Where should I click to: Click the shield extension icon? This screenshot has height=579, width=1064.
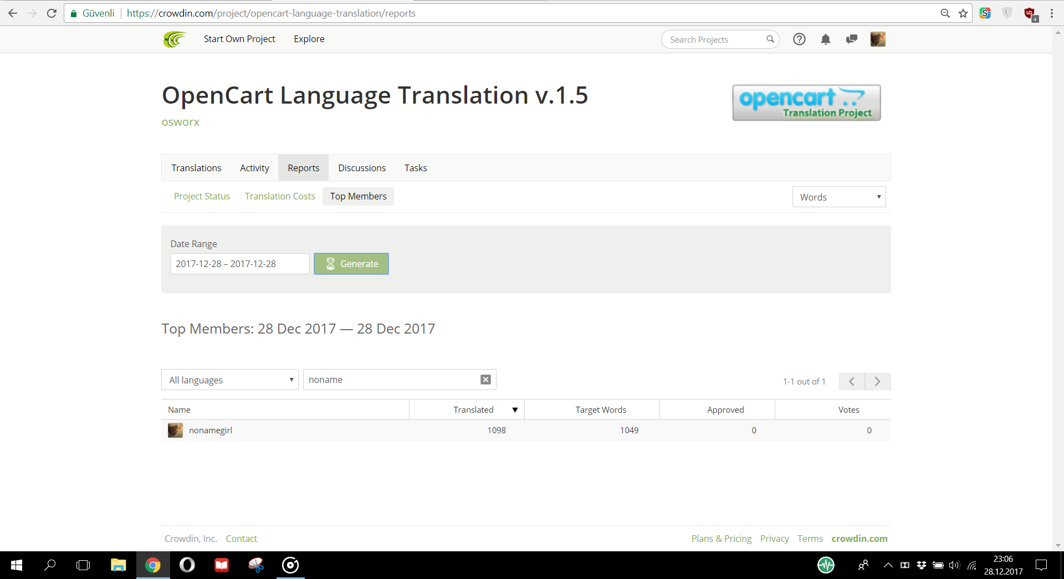coord(1007,13)
